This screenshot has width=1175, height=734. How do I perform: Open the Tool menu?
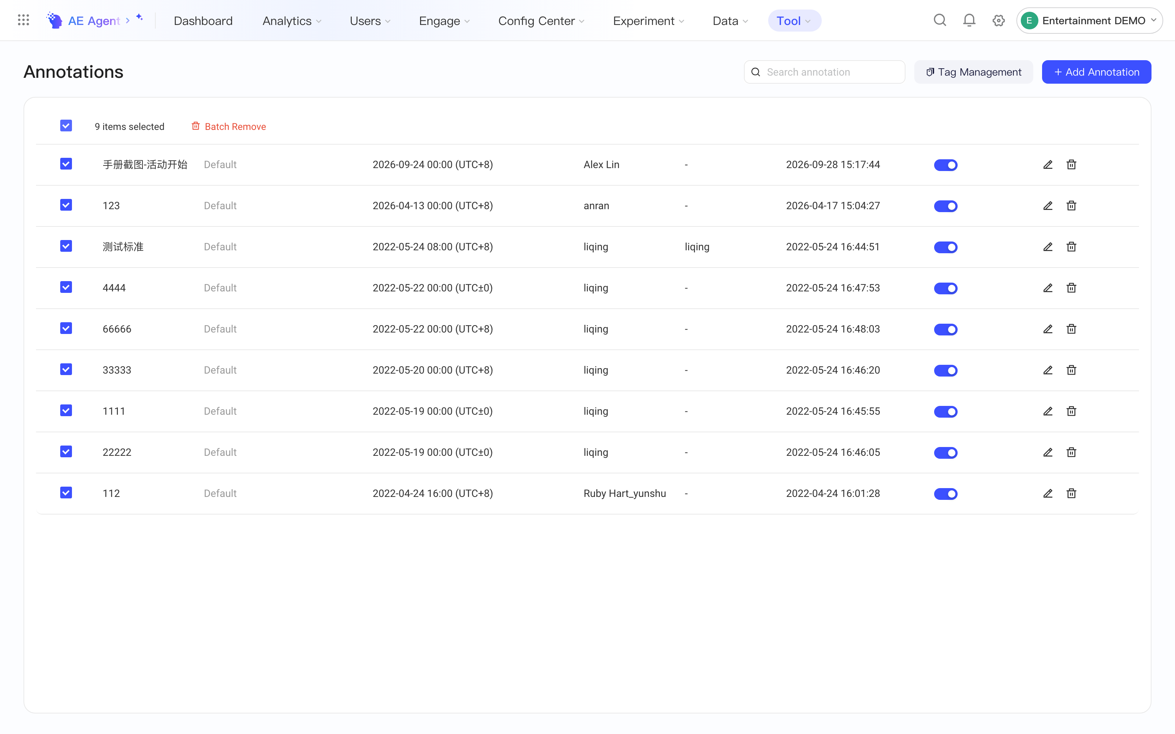(x=794, y=21)
